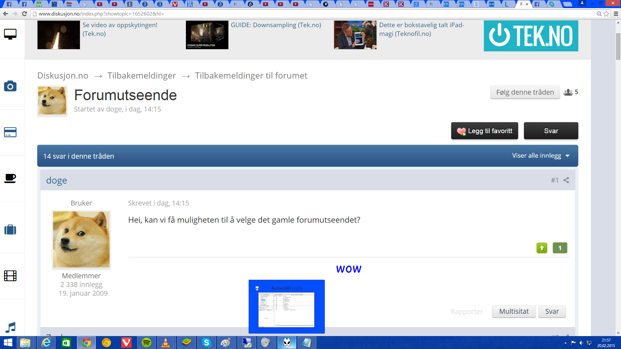Click the briefcase icon in sidebar
Screen dimensions: 621x349
click(10, 230)
